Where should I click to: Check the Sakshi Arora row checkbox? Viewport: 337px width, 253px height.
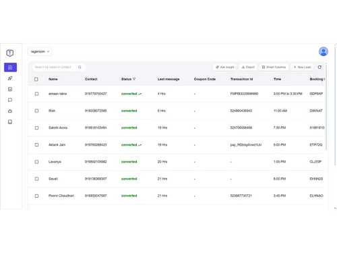[x=36, y=128]
